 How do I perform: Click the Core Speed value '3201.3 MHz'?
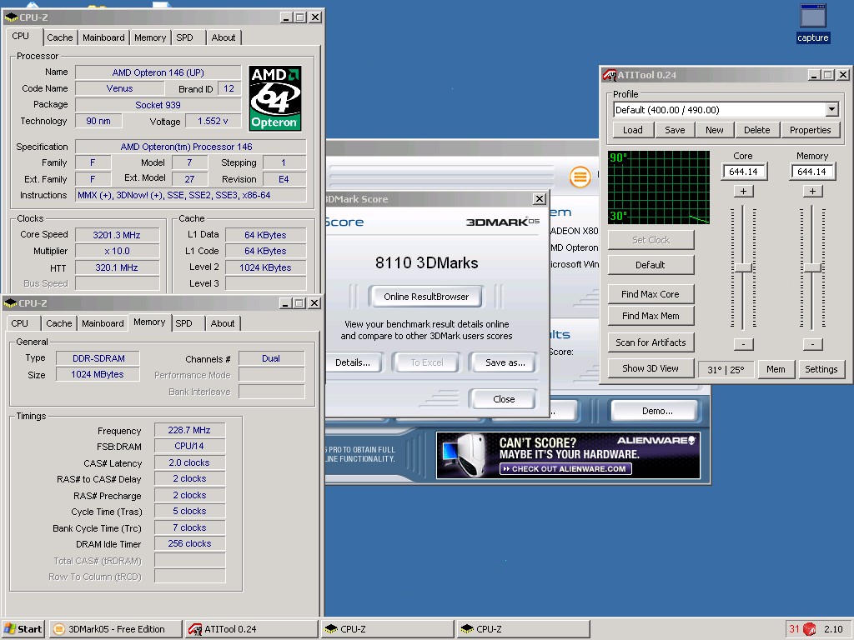[117, 235]
